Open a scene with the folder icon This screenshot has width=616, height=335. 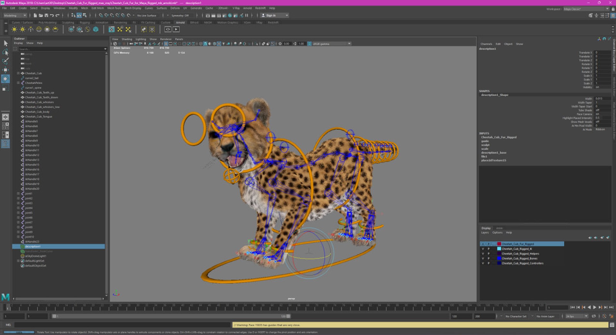[41, 15]
